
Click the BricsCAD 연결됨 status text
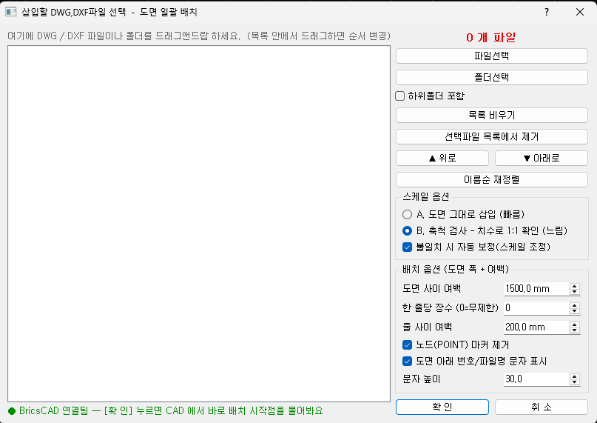tap(165, 411)
